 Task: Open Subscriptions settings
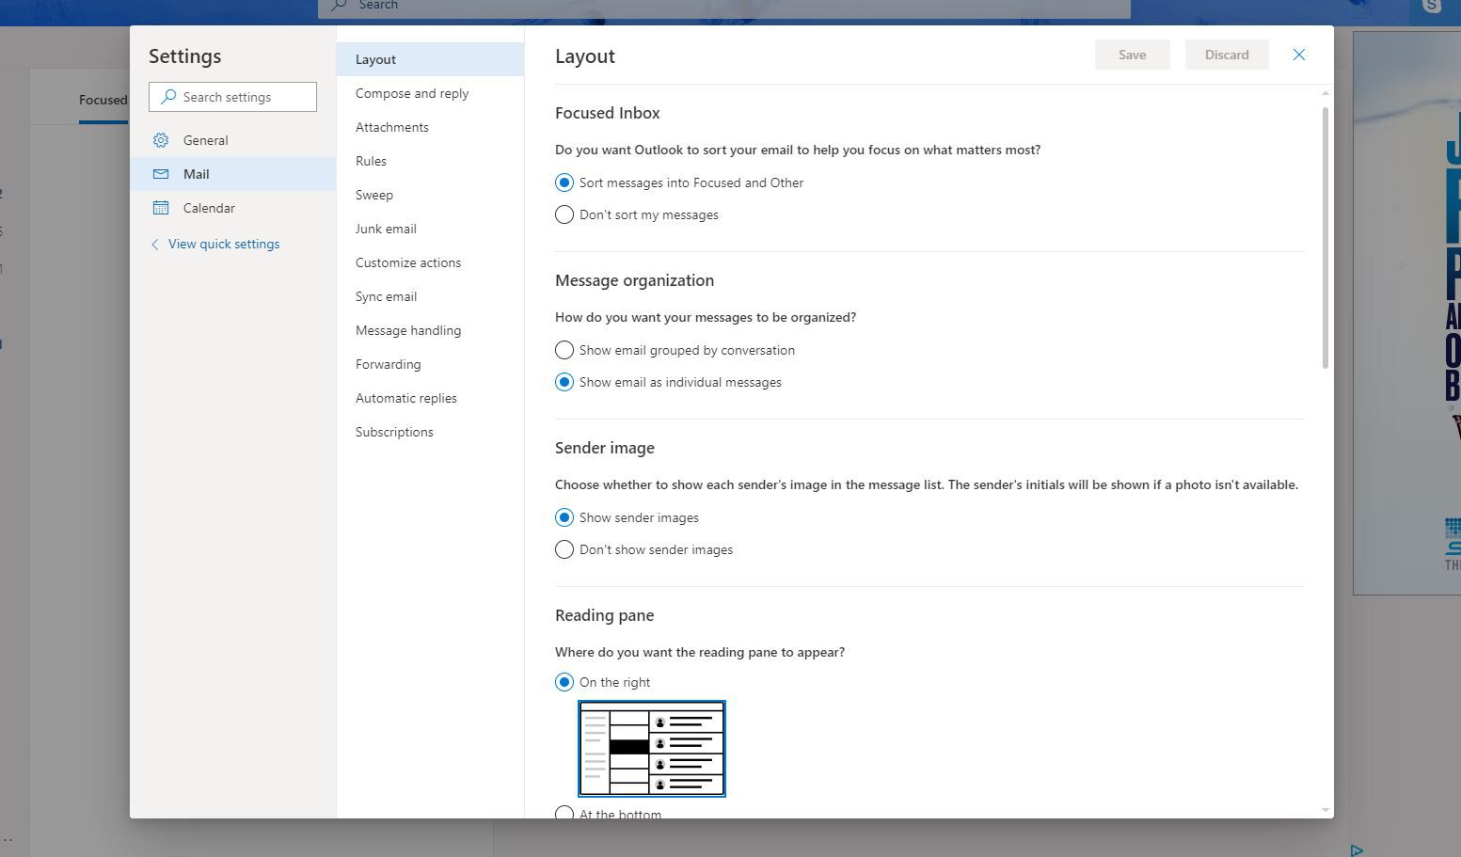pyautogui.click(x=430, y=432)
